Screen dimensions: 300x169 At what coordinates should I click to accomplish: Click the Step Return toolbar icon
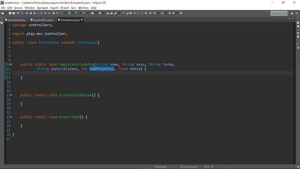(49, 13)
